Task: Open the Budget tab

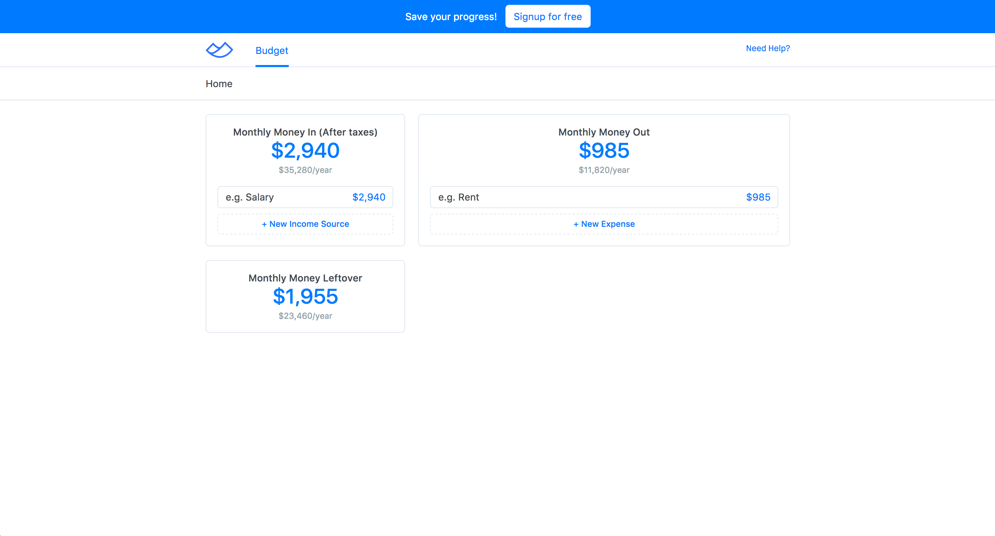Action: (271, 50)
